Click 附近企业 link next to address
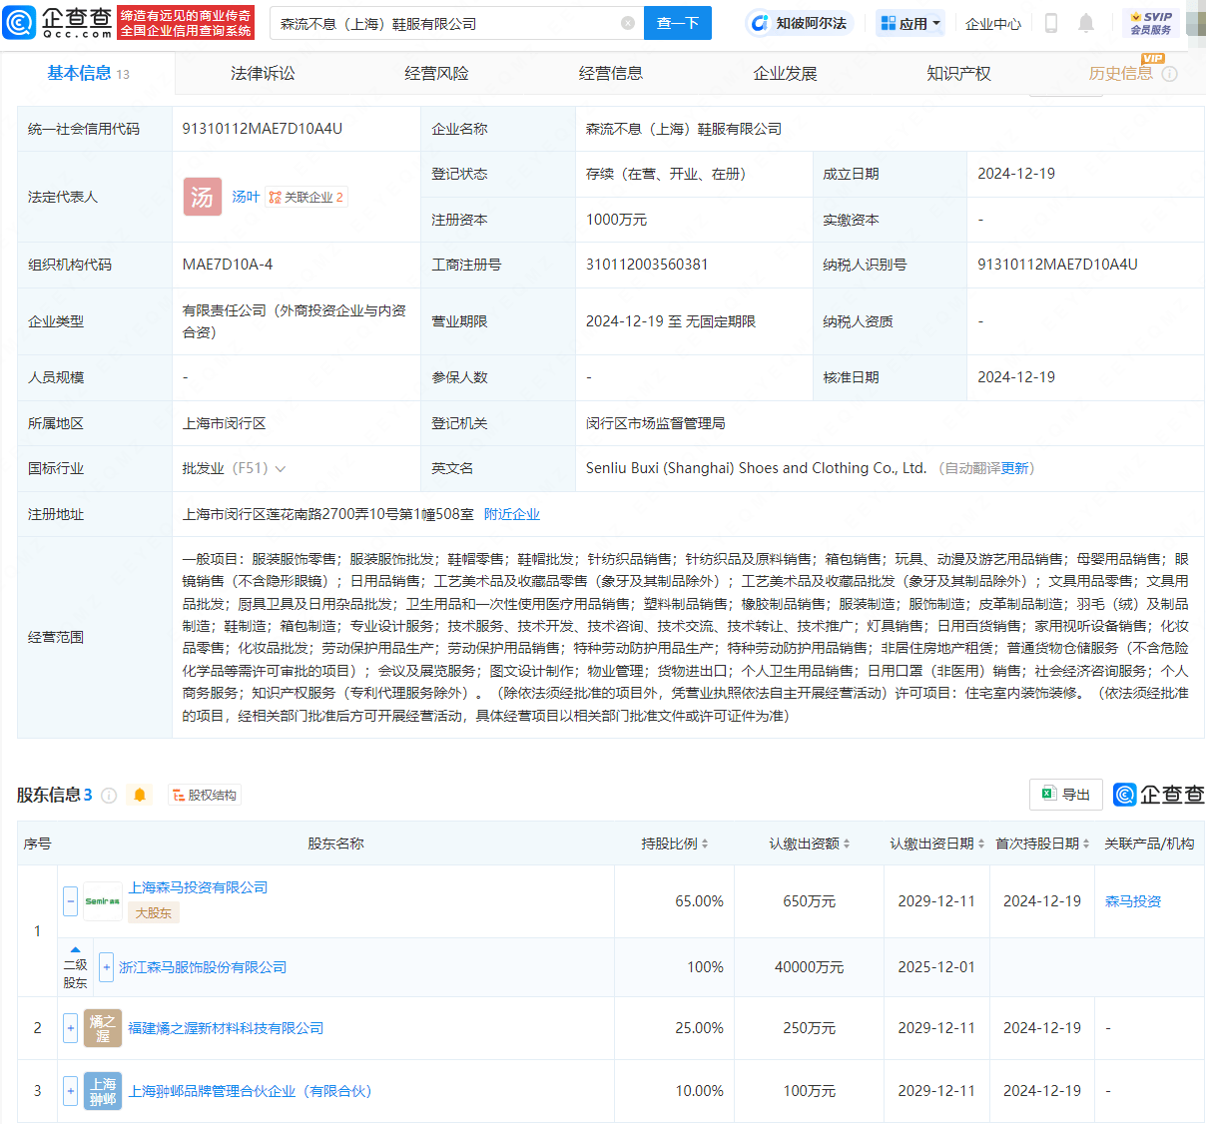Image resolution: width=1206 pixels, height=1124 pixels. pyautogui.click(x=512, y=514)
